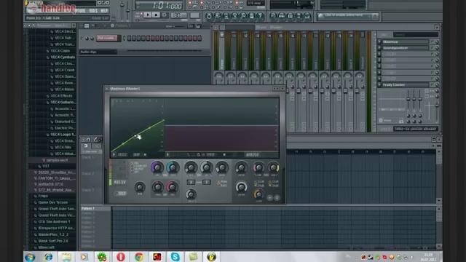The width and height of the screenshot is (466, 262).
Task: Toggle the Fruity Limiter slot enable knob
Action: 436,84
